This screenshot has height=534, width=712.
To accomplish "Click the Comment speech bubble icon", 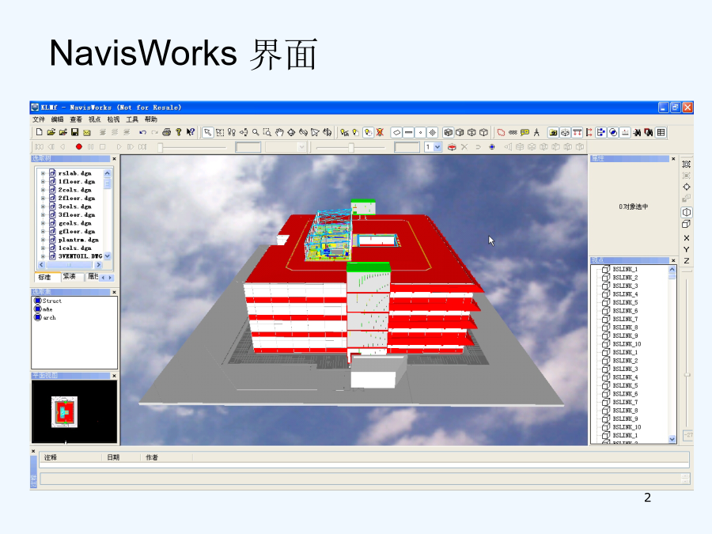I will click(x=525, y=132).
